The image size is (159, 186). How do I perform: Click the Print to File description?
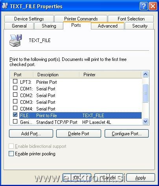pyautogui.click(x=46, y=116)
